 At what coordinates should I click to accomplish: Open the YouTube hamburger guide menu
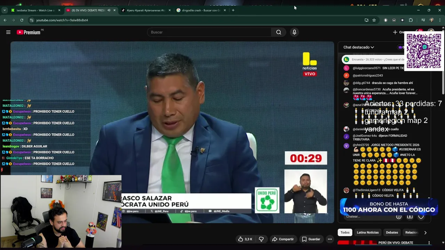8,32
